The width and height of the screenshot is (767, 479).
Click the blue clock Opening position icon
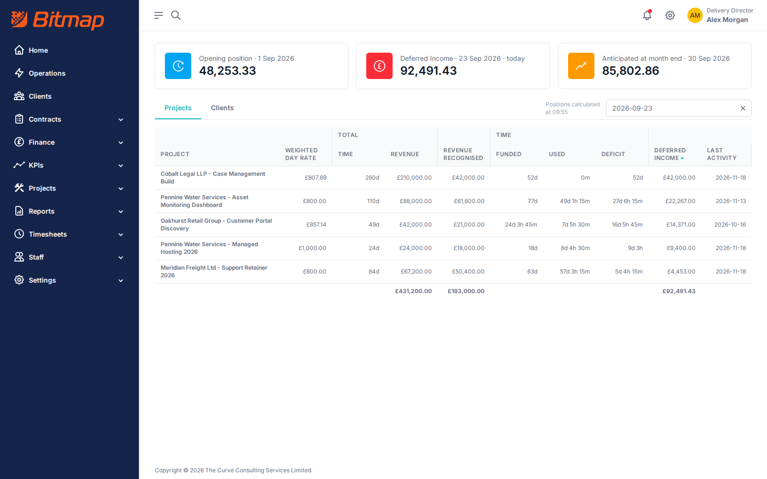click(178, 66)
